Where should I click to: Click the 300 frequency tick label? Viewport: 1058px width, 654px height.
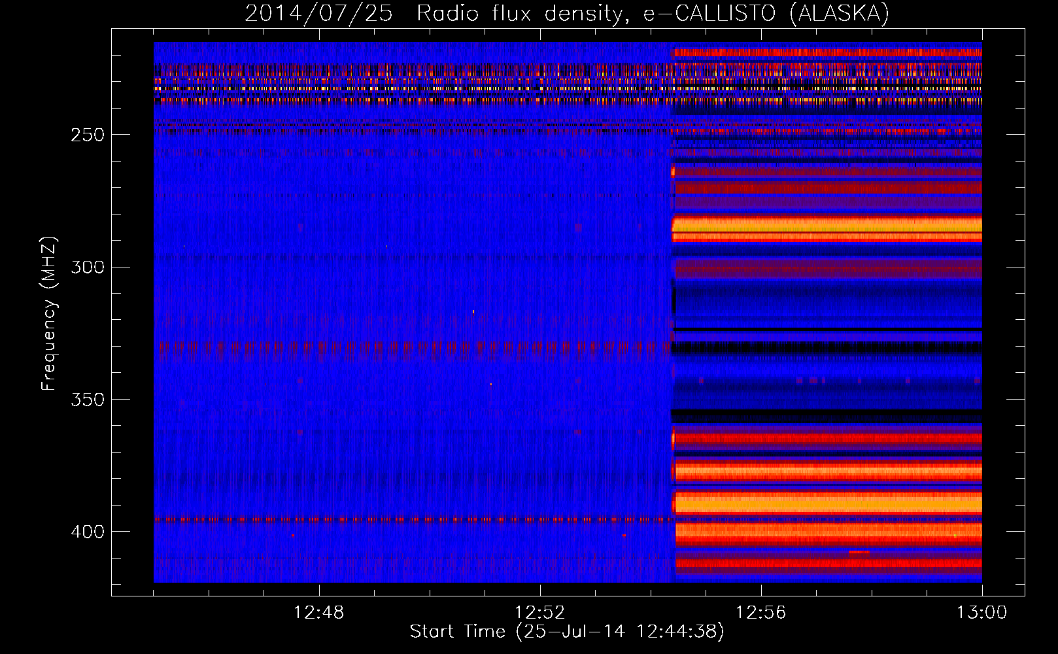click(88, 267)
